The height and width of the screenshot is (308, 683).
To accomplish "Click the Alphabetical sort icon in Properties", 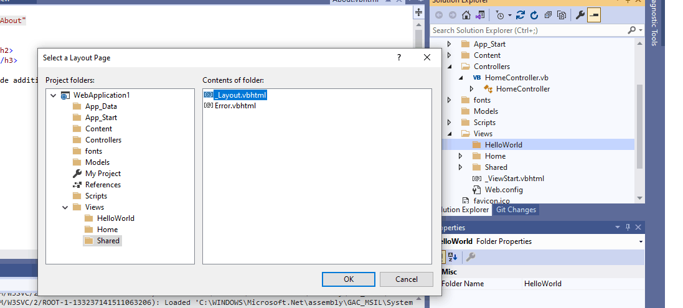I will click(x=453, y=257).
